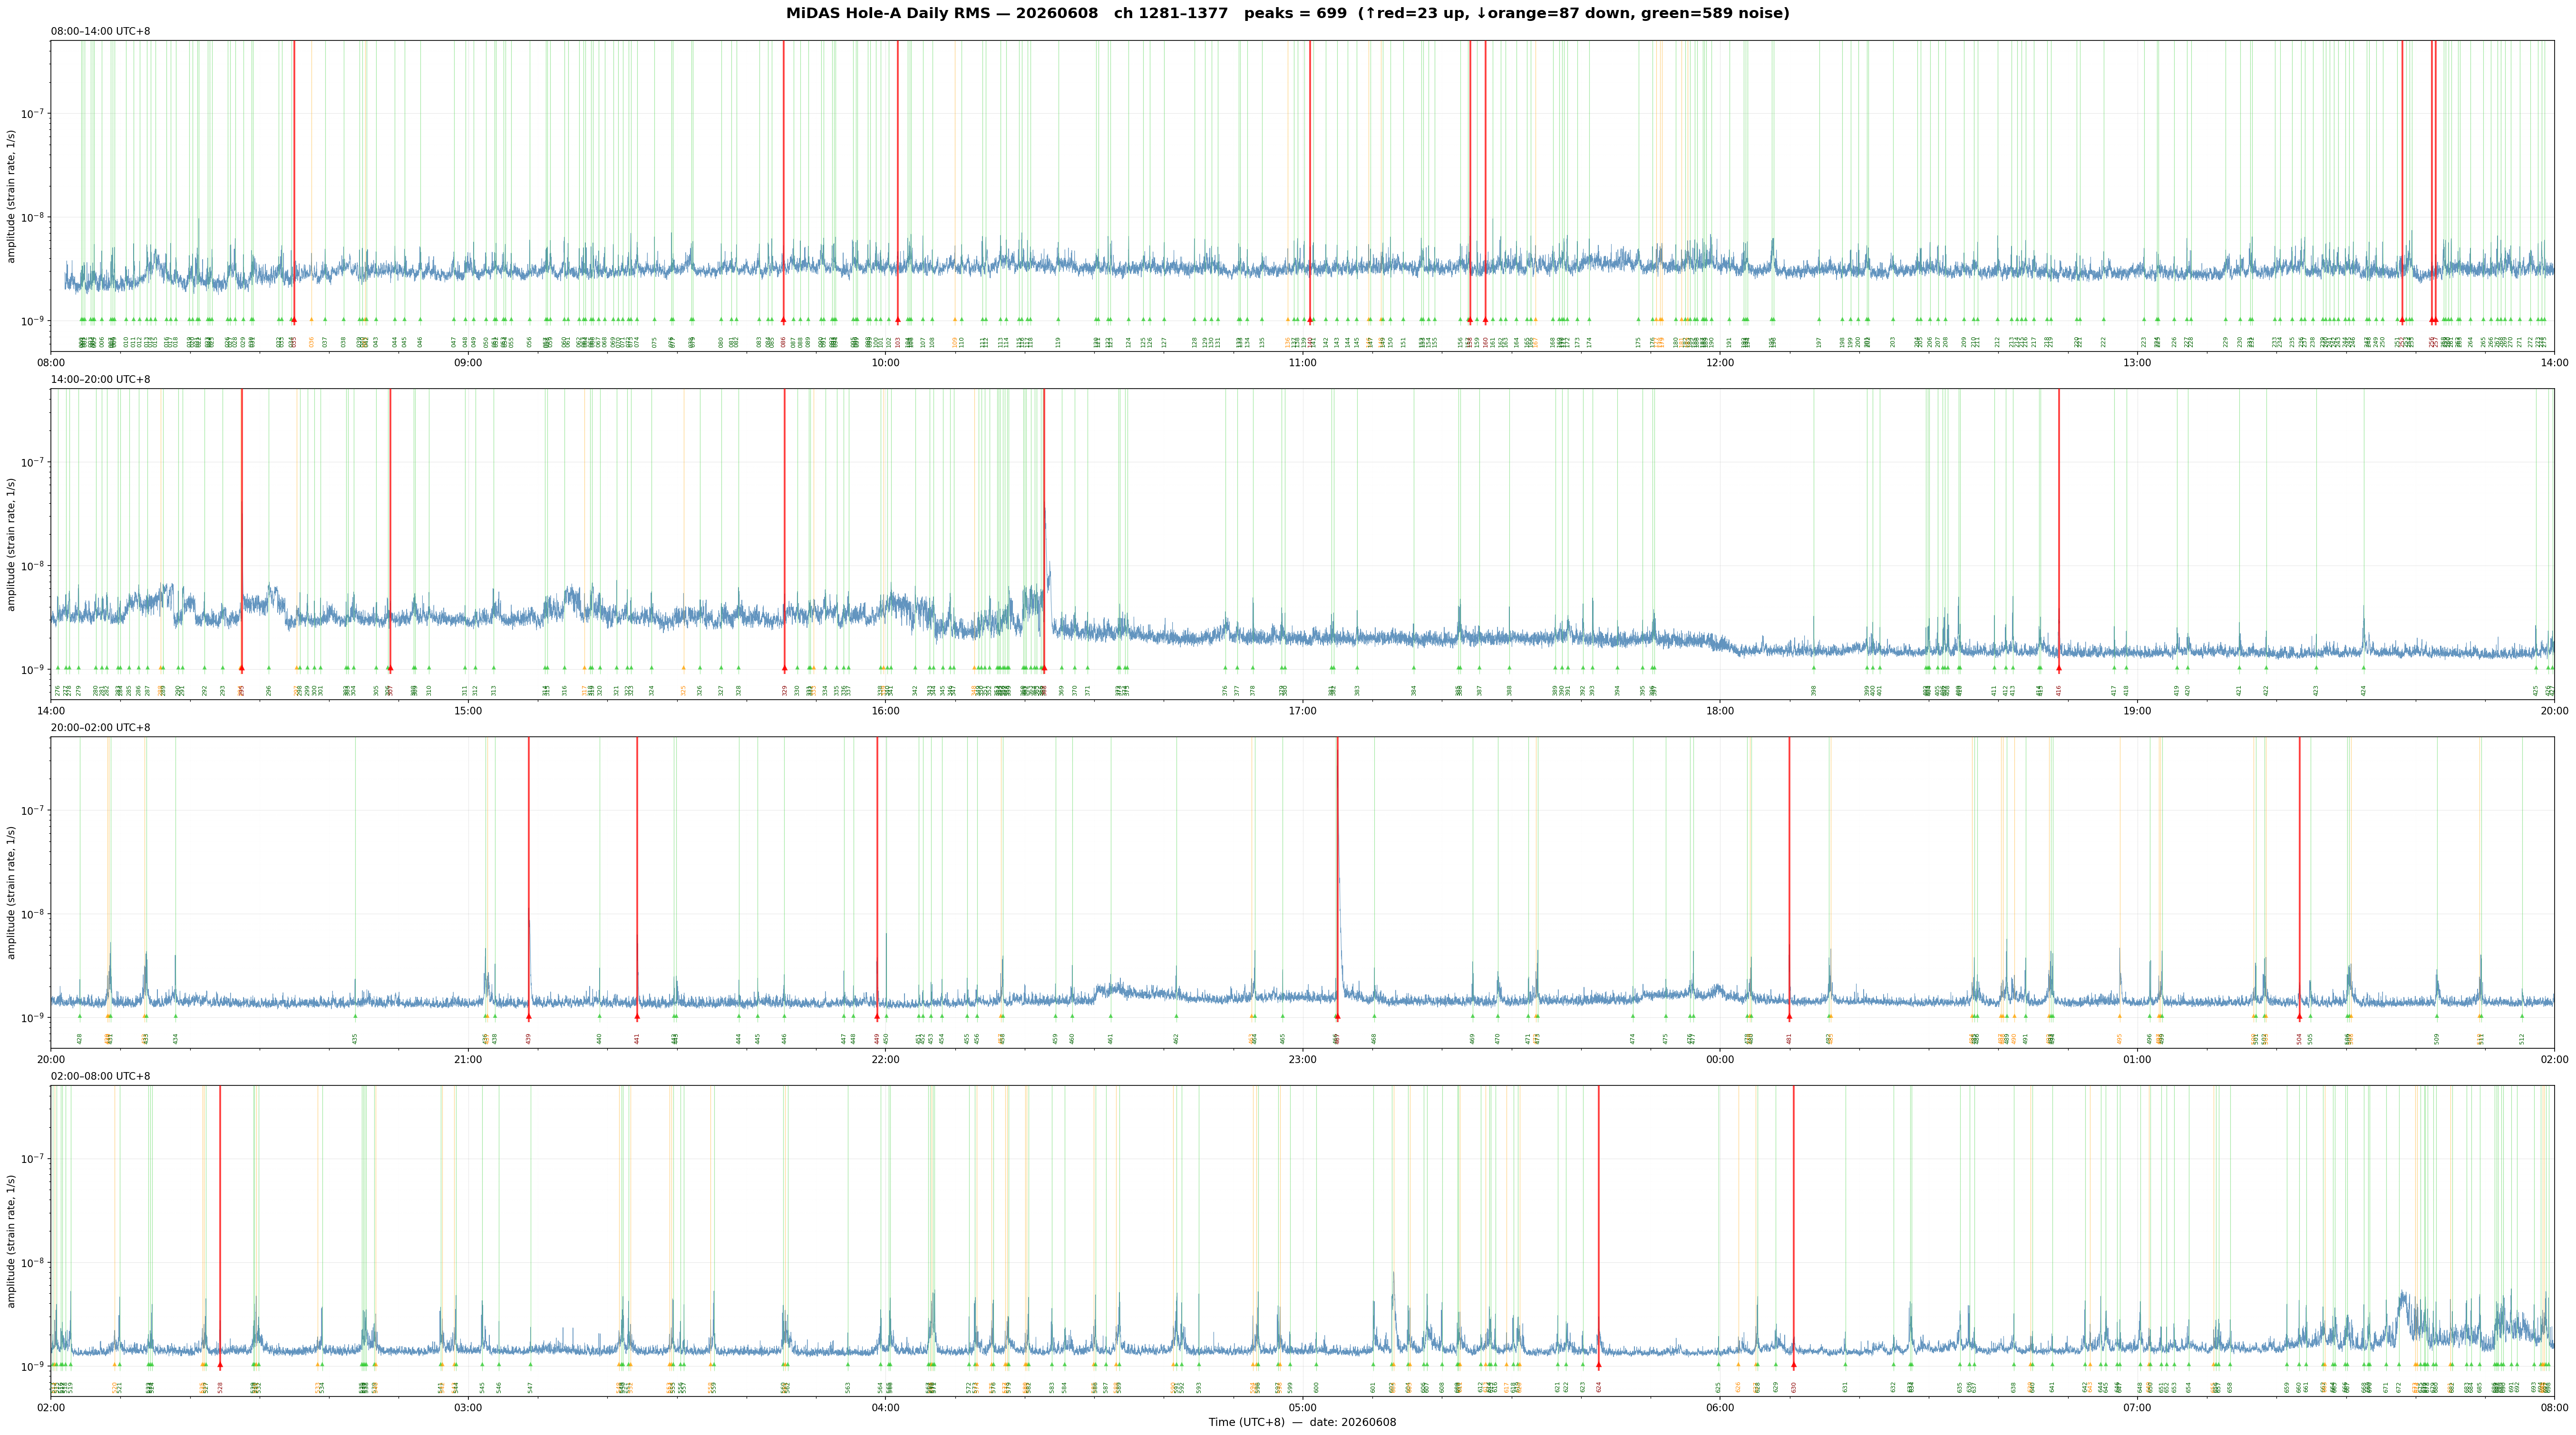
Task: Click the 10⁻⁷ y-tick of the 08:00–14:00 panel
Action: 33,113
